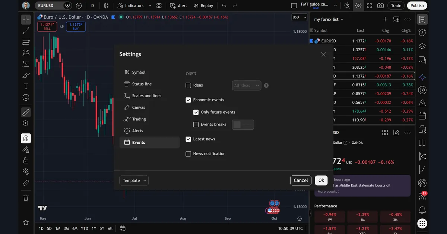Expand the FMT guide layout menu
The width and height of the screenshot is (447, 234).
click(x=336, y=6)
